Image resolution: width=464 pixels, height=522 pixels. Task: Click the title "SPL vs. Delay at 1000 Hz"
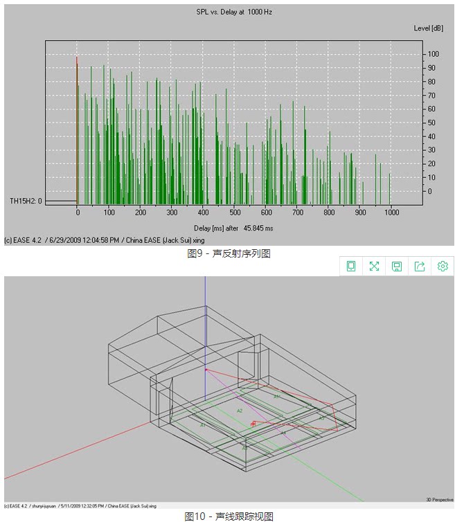(x=234, y=12)
